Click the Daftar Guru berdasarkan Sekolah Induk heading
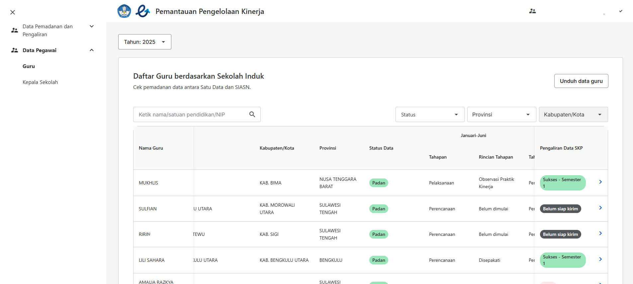 point(199,76)
